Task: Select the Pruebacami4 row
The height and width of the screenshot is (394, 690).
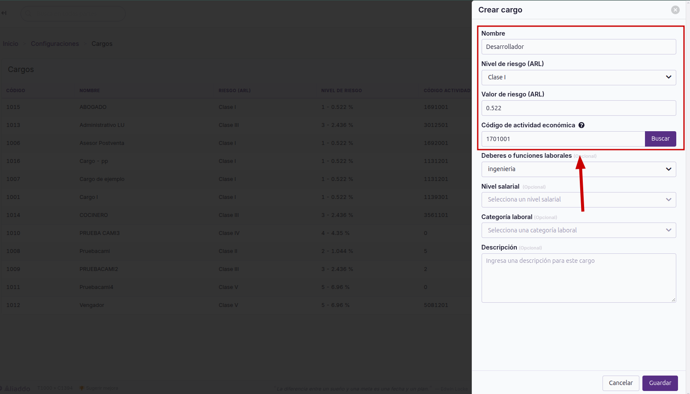Action: point(236,287)
